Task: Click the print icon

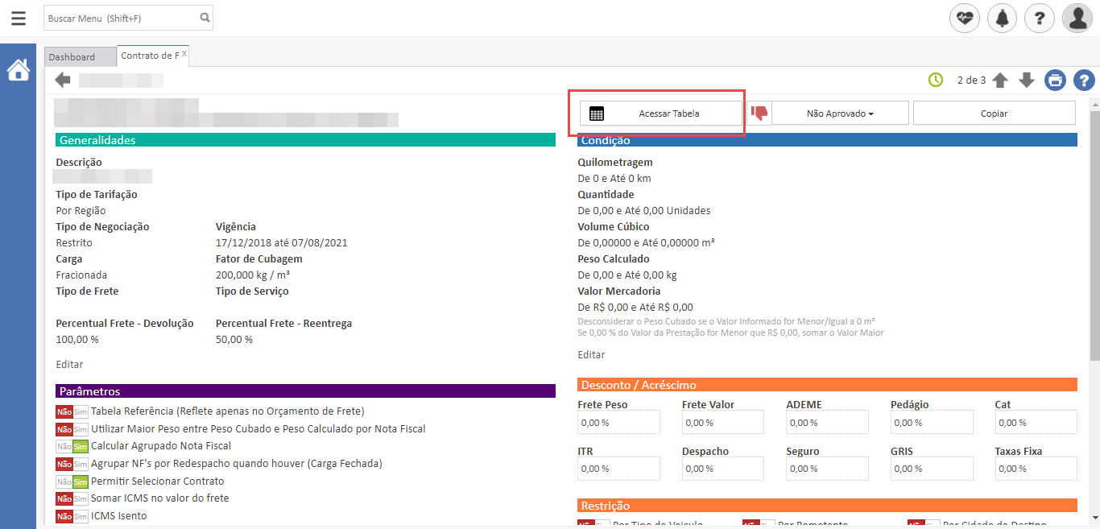Action: pos(1055,81)
